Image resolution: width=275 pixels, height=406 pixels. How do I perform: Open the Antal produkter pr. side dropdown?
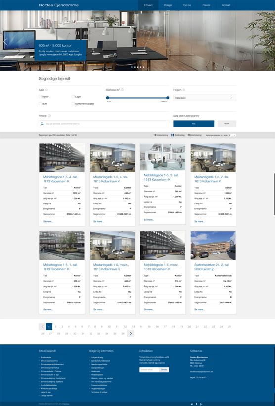(x=232, y=135)
